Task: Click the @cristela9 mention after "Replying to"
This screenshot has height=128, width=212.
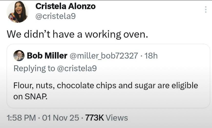Action: coord(77,68)
